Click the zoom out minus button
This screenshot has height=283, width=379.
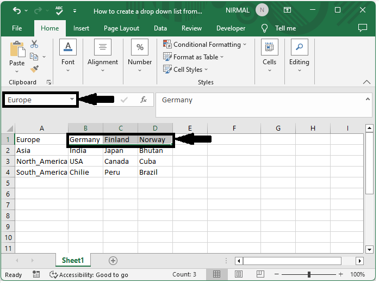tap(277, 274)
